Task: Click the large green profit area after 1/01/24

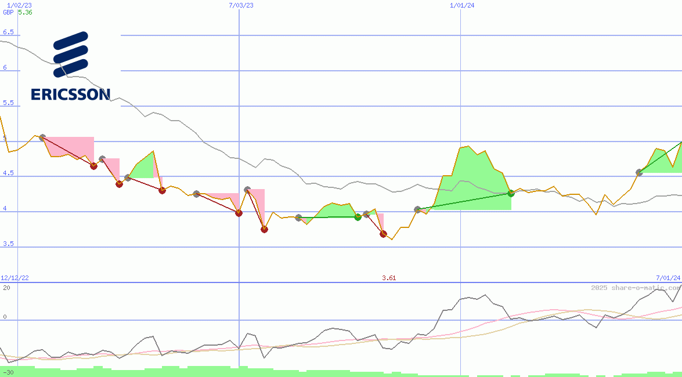Action: 470,180
